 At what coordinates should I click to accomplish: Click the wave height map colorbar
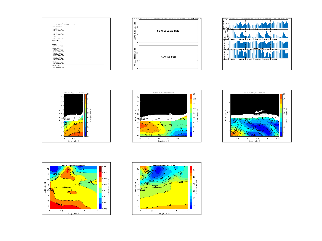click(x=86, y=115)
